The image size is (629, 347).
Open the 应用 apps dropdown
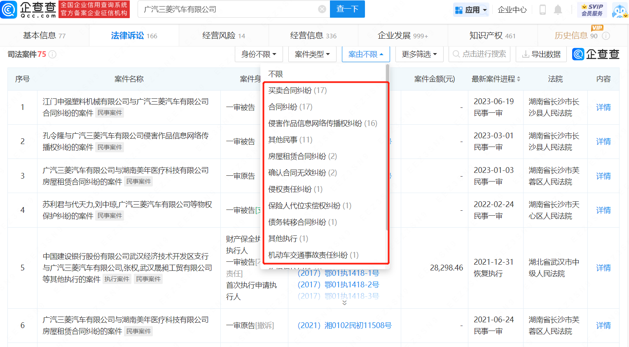471,9
